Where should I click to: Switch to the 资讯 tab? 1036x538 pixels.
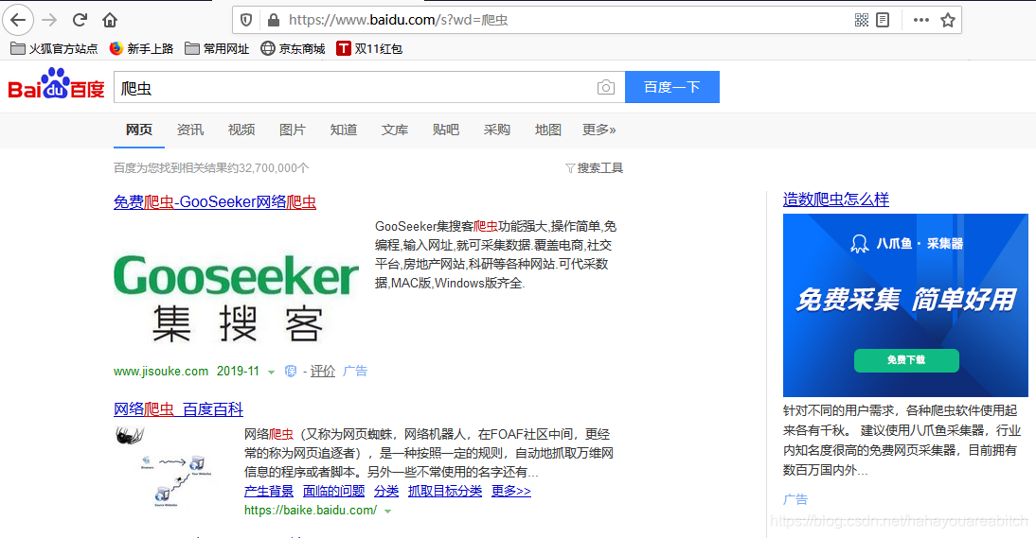190,130
